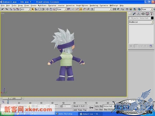This screenshot has height=116, width=155.
Task: Open the File menu
Action: [3, 6]
